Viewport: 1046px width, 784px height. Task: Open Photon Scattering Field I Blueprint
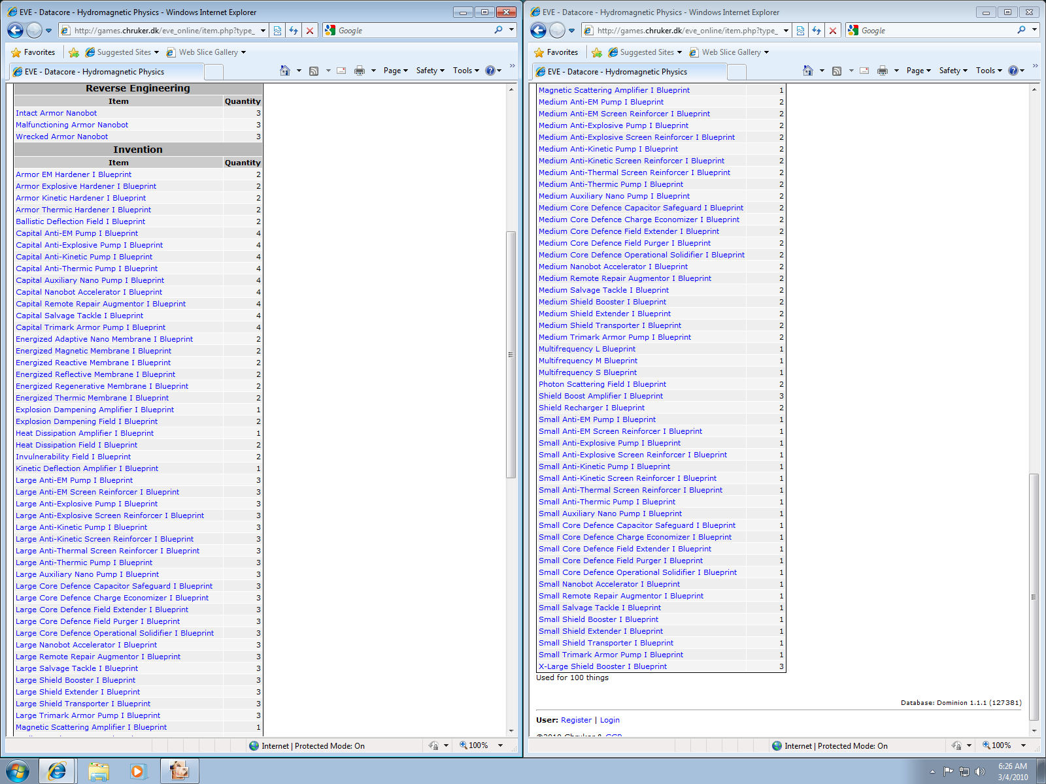tap(602, 384)
